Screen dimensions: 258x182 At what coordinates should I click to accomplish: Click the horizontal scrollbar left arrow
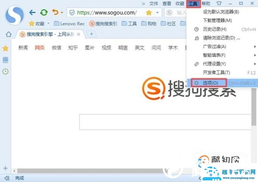tap(14, 171)
